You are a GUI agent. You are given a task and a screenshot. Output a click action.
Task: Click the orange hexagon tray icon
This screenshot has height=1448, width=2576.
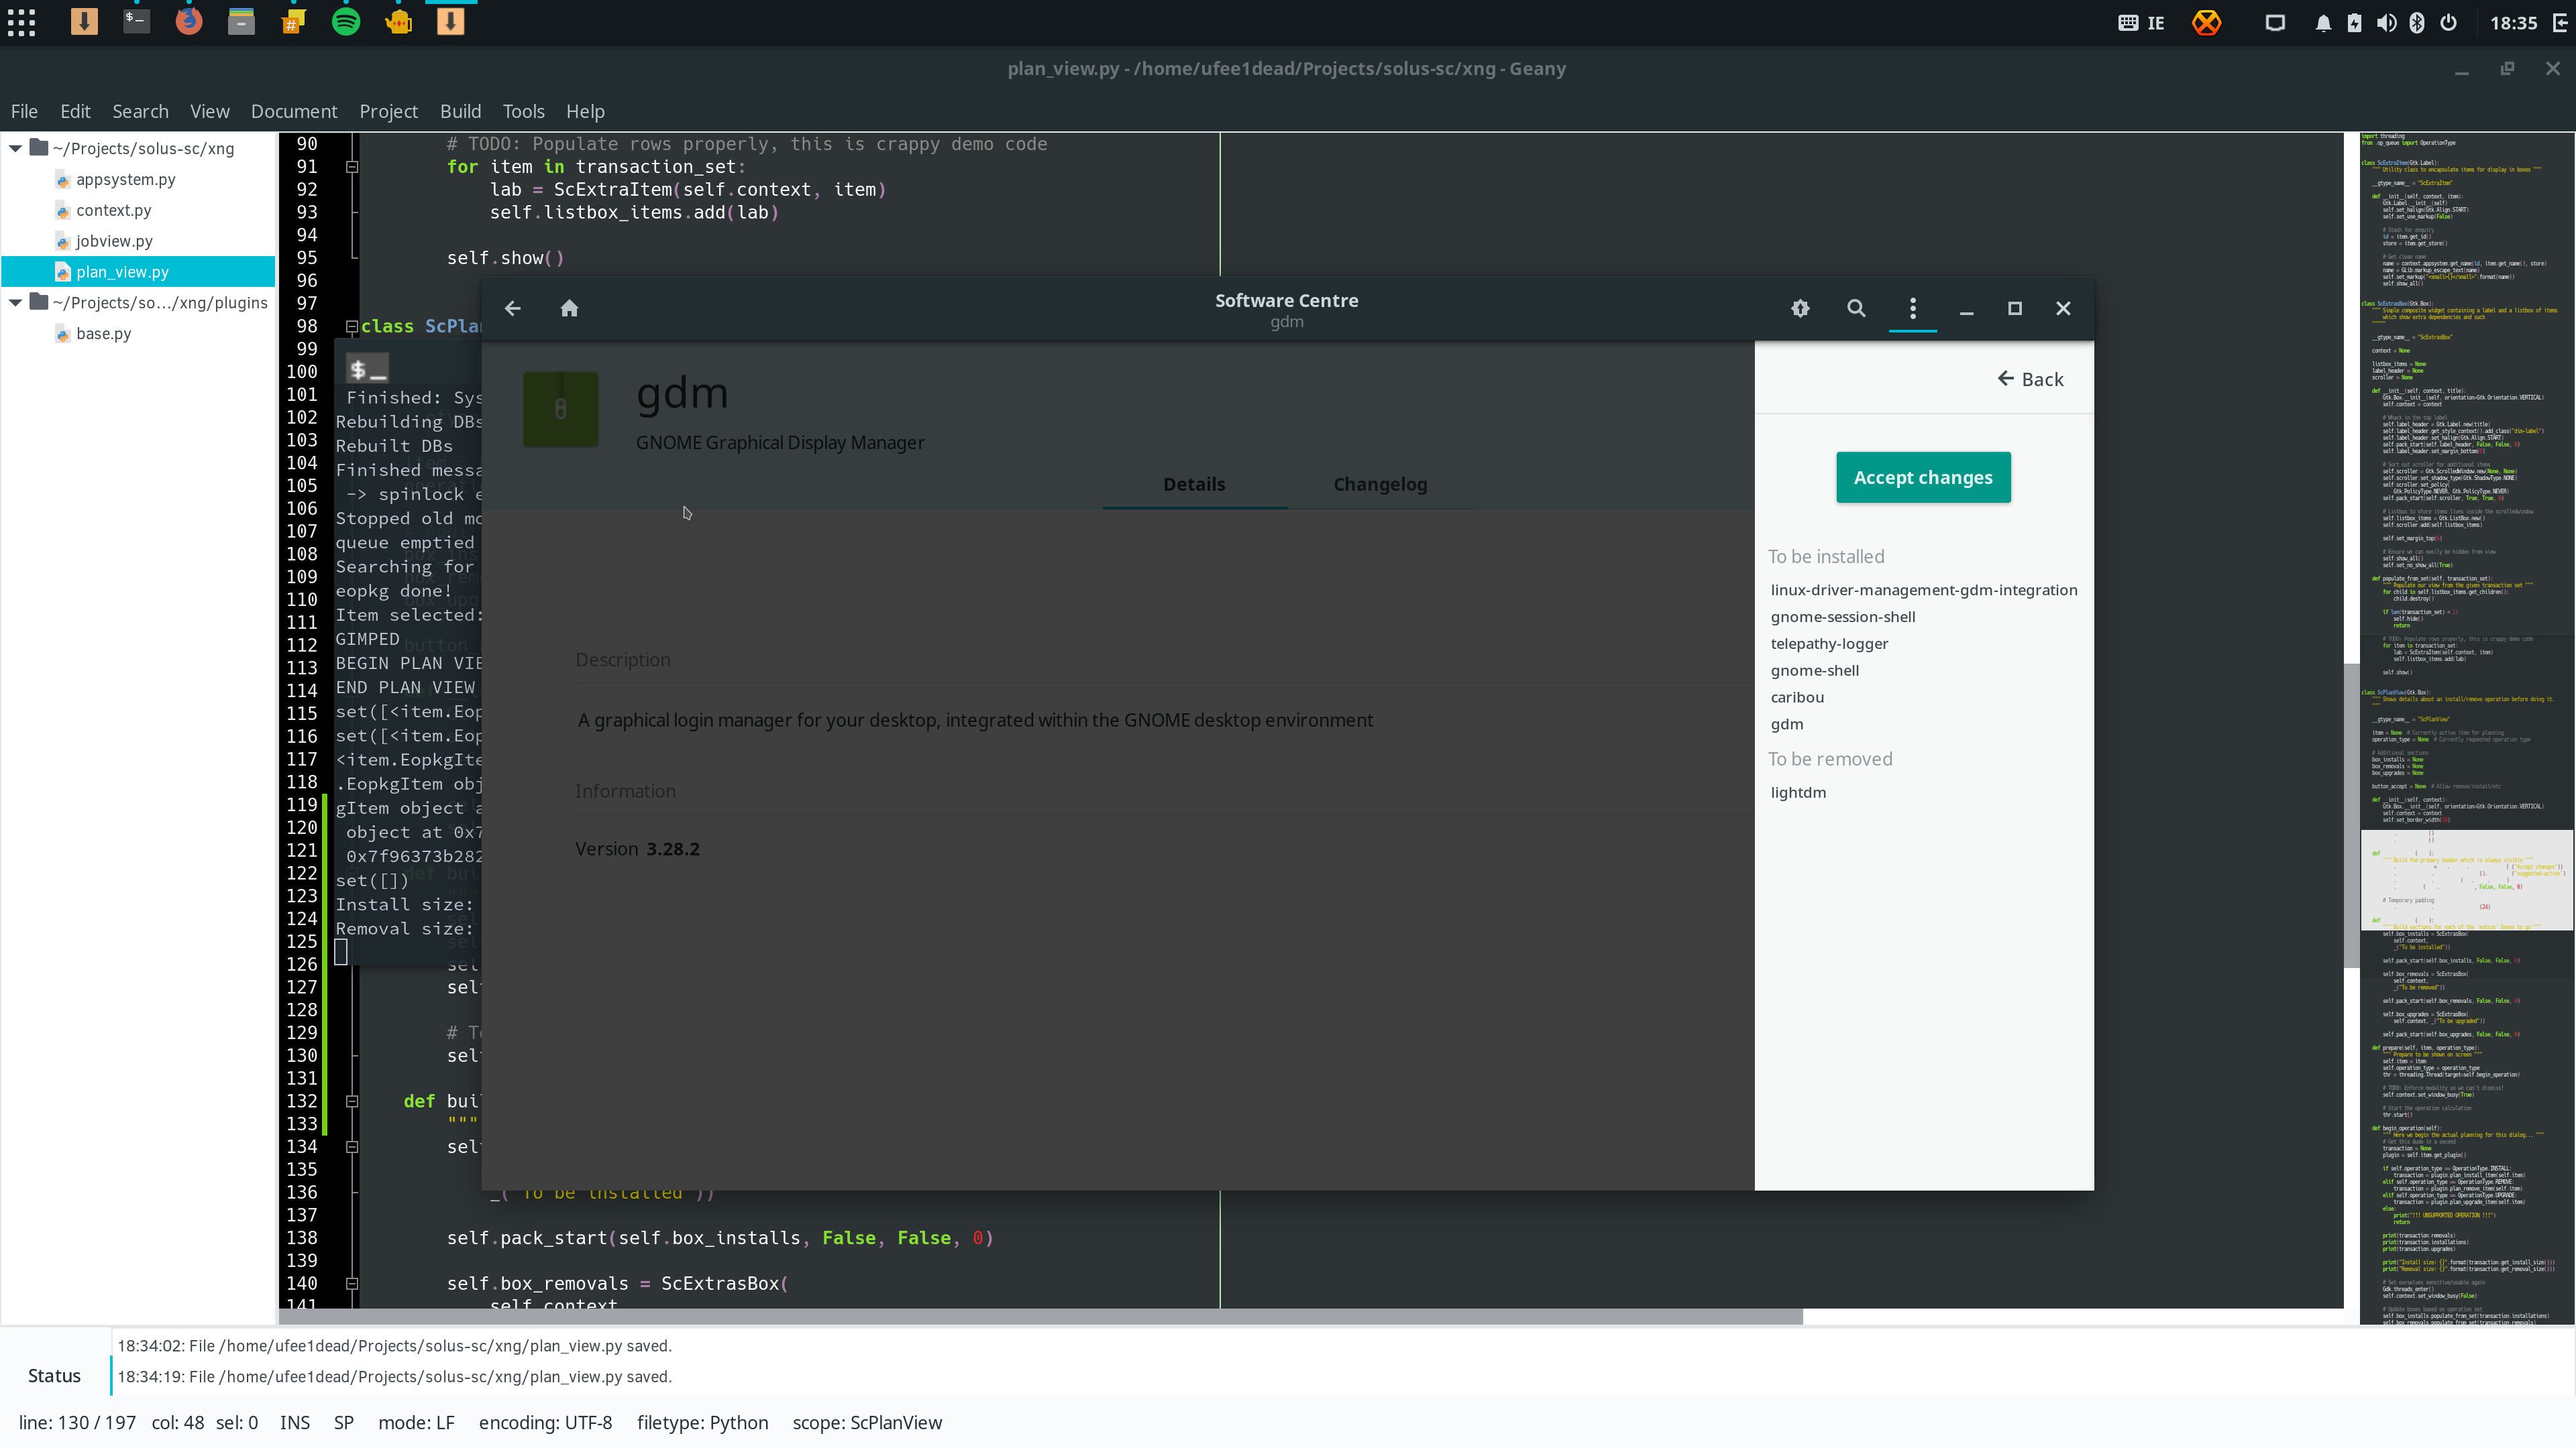click(x=2206, y=22)
